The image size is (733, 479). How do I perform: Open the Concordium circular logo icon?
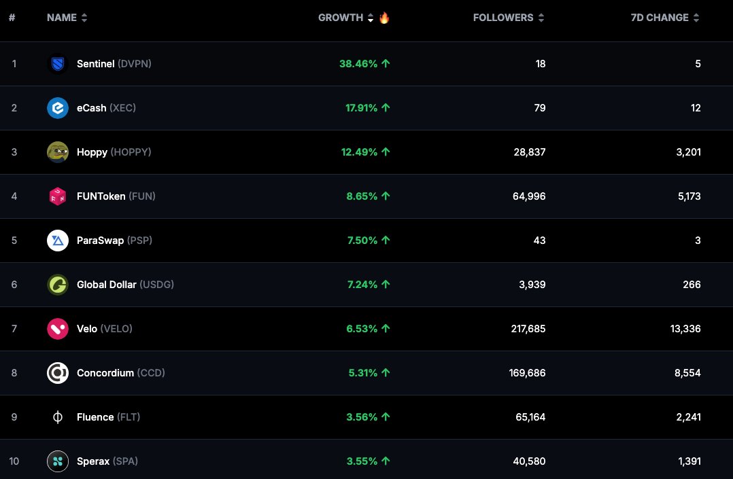[58, 373]
